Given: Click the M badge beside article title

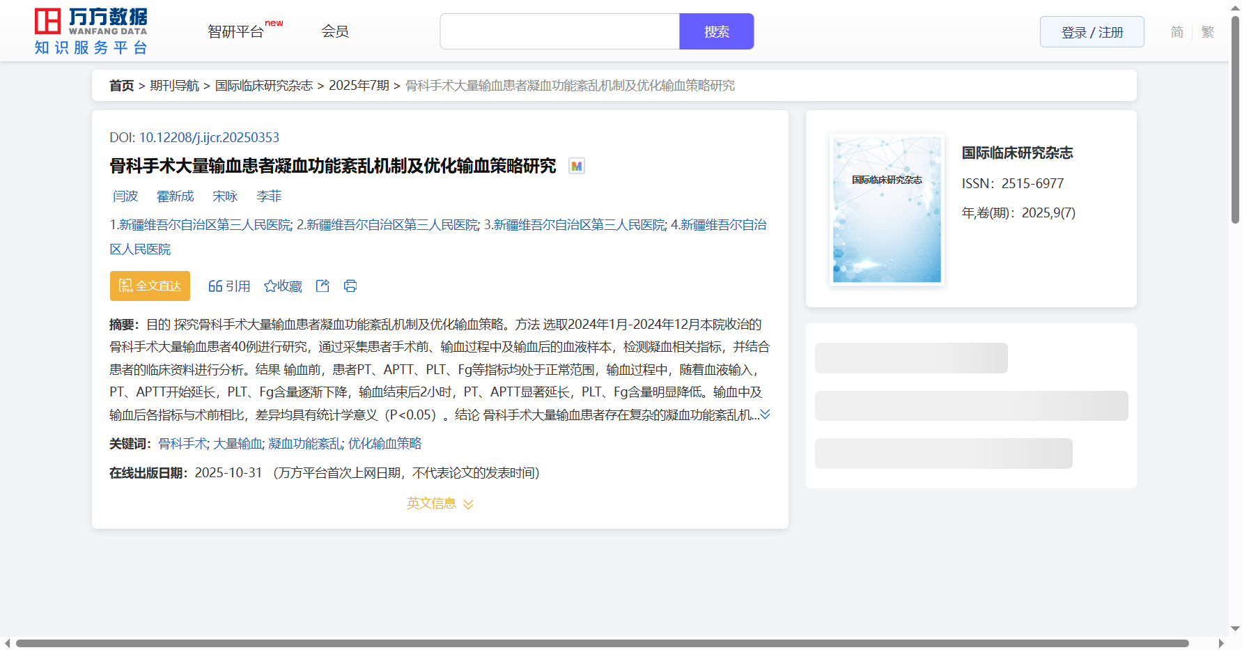Looking at the screenshot, I should [576, 167].
